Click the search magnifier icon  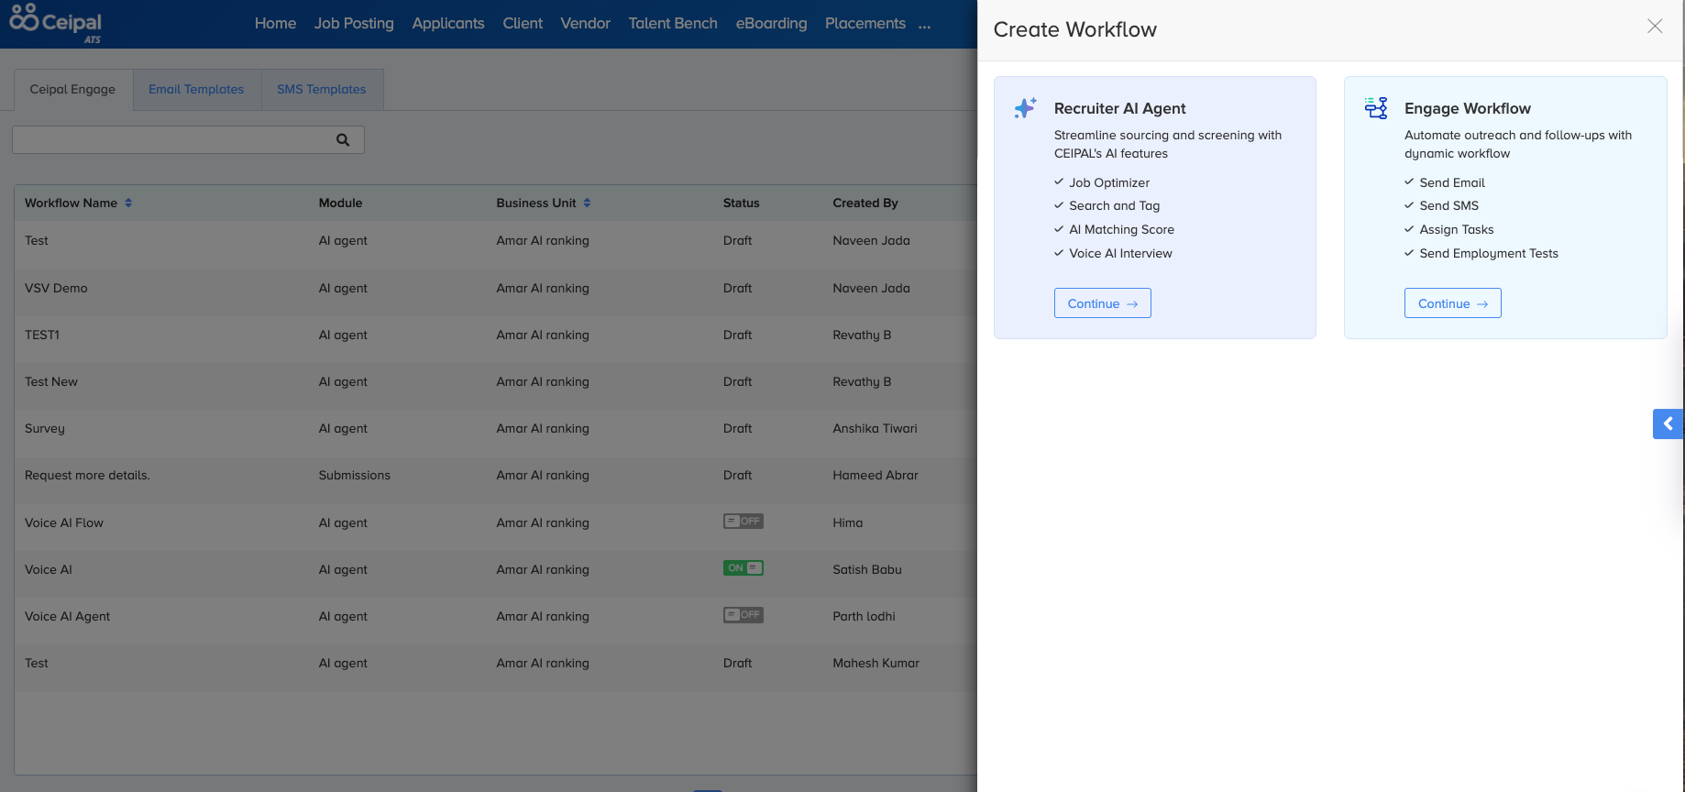(x=343, y=140)
